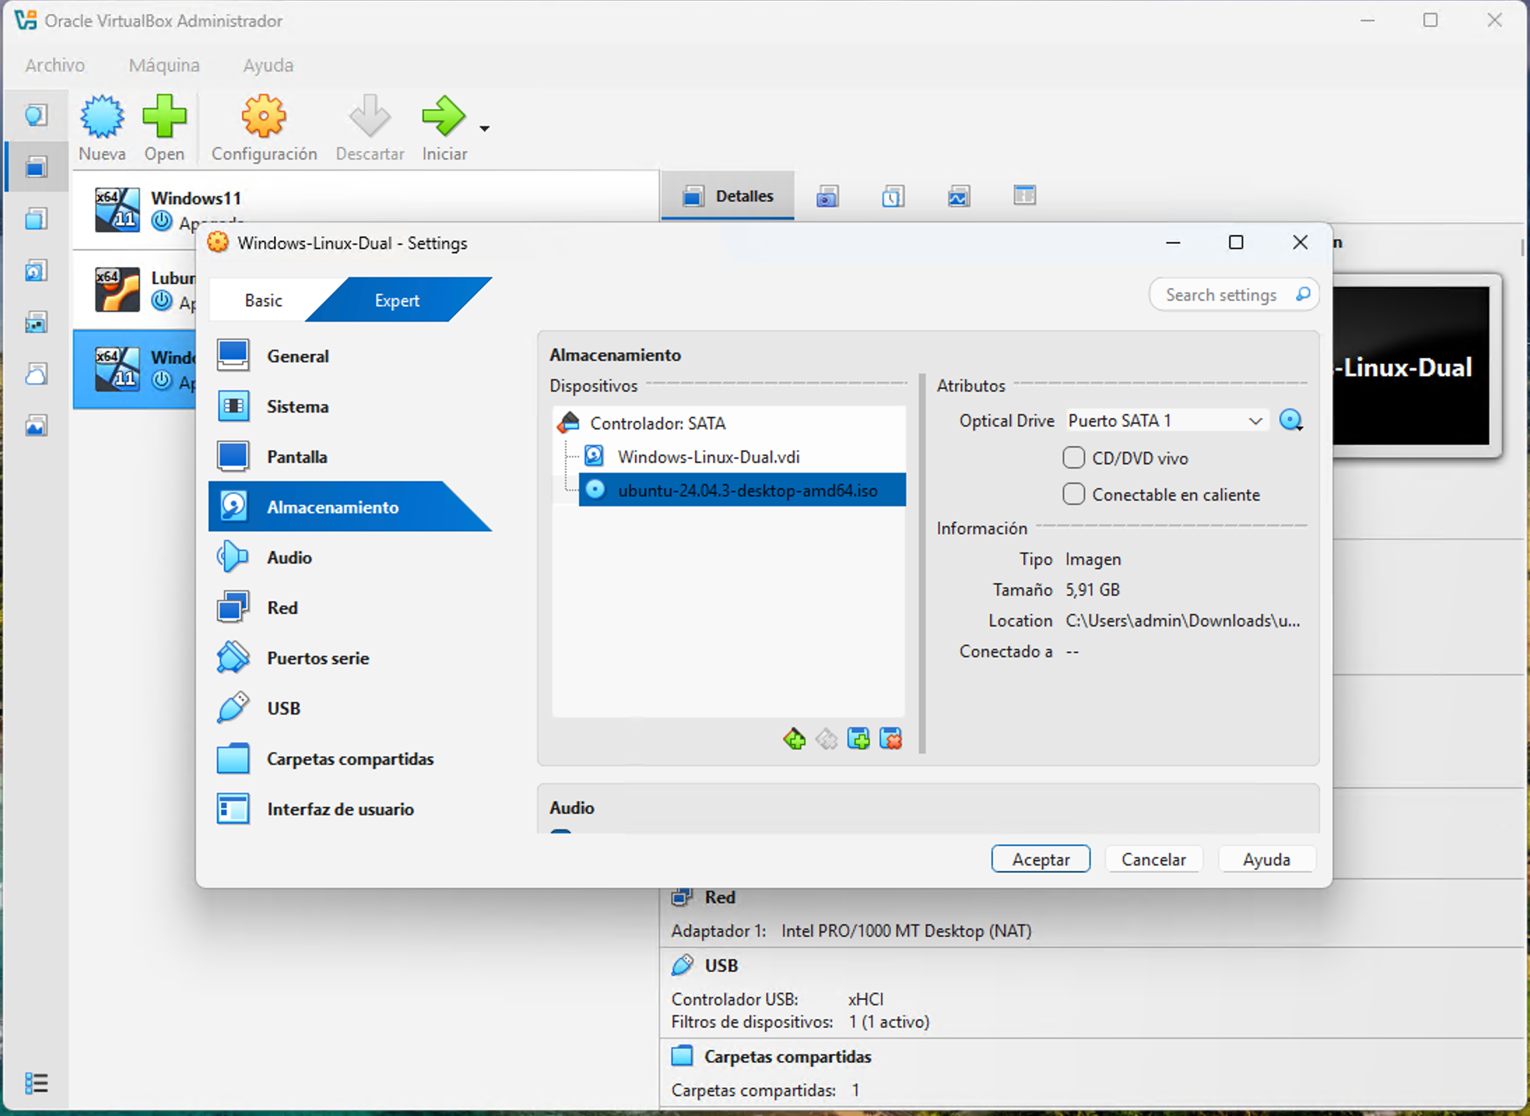
Task: Go to the Red settings category
Action: pos(350,608)
